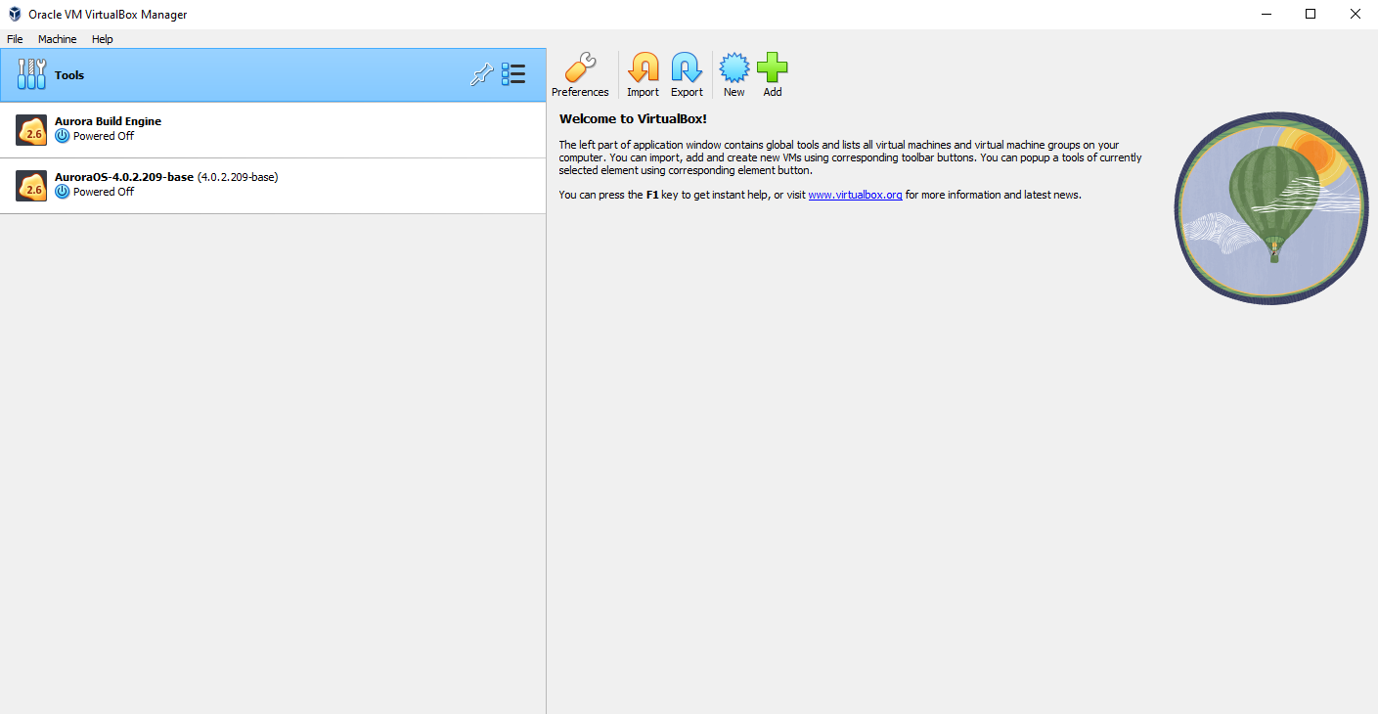This screenshot has height=714, width=1378.
Task: Click the "(4.0.2.209-base)" snapshot text
Action: [238, 177]
